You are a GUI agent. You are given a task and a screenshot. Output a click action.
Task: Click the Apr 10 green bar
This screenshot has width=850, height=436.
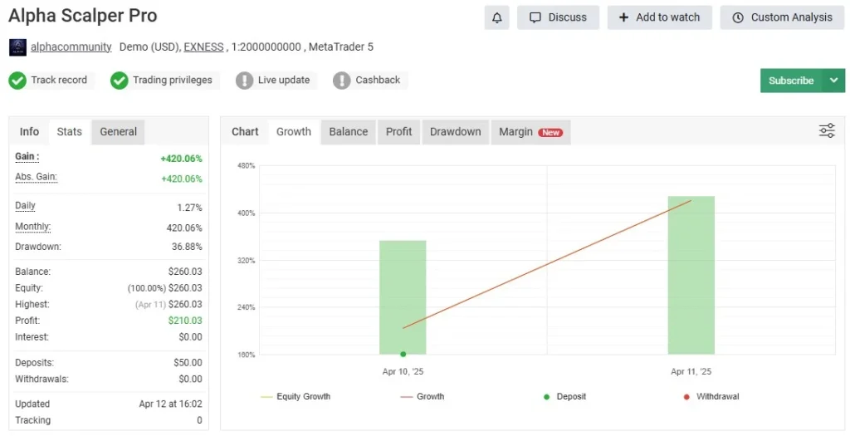[403, 297]
